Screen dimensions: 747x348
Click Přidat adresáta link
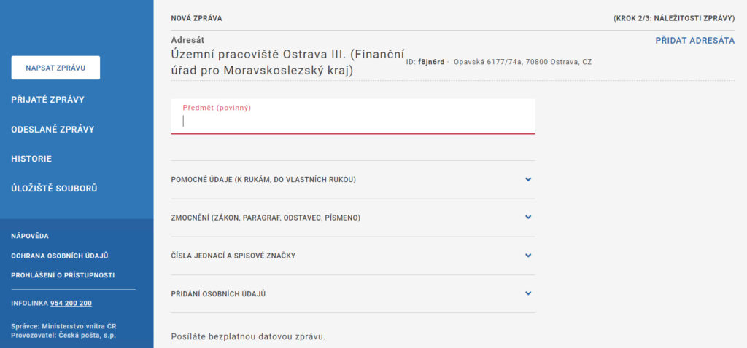click(x=695, y=41)
